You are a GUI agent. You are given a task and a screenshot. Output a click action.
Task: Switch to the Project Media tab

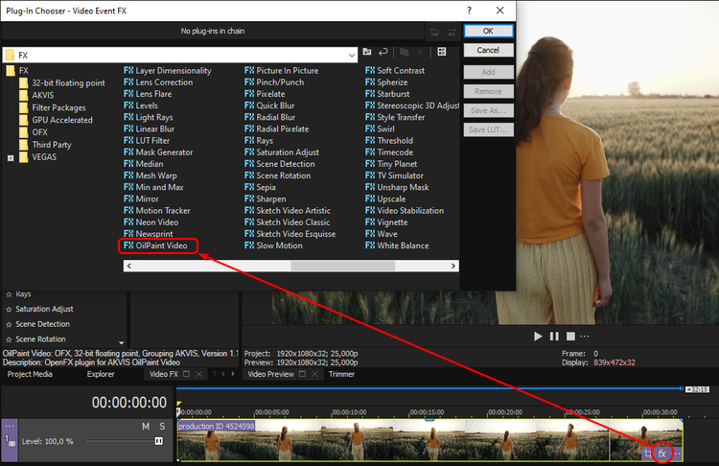(30, 374)
